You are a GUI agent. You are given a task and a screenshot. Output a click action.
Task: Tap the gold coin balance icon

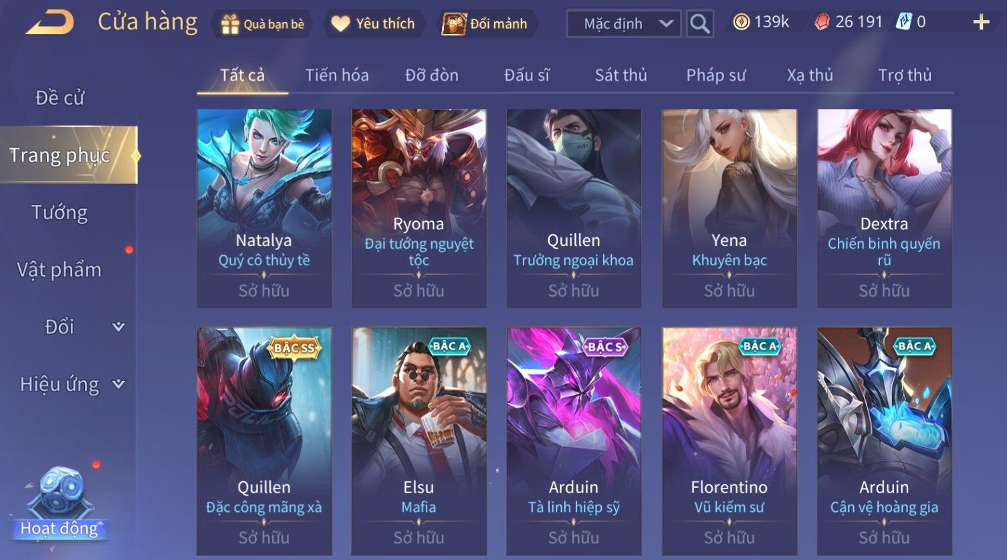pyautogui.click(x=741, y=22)
